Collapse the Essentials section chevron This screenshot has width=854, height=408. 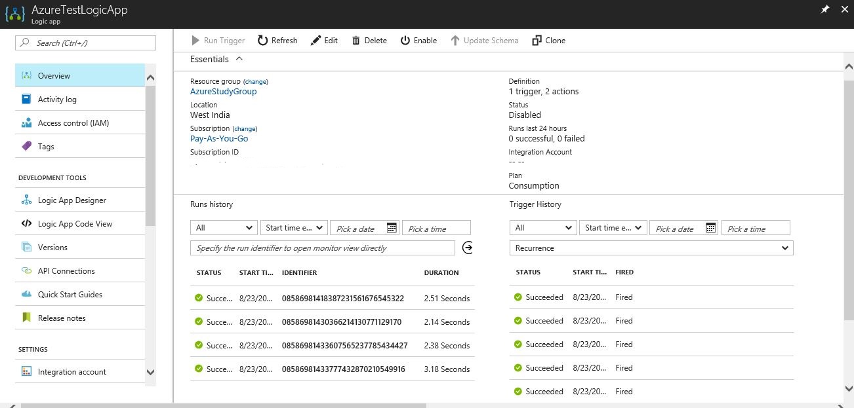[x=239, y=59]
